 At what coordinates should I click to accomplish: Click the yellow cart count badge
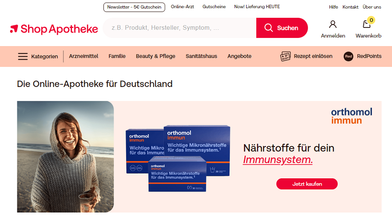click(371, 20)
